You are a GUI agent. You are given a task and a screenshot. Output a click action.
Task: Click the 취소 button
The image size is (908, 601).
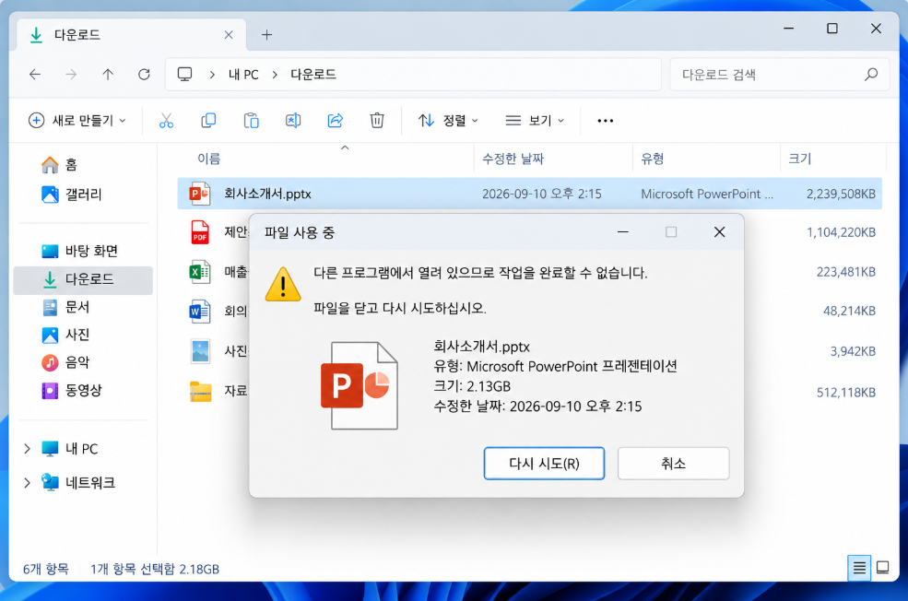[x=674, y=464]
